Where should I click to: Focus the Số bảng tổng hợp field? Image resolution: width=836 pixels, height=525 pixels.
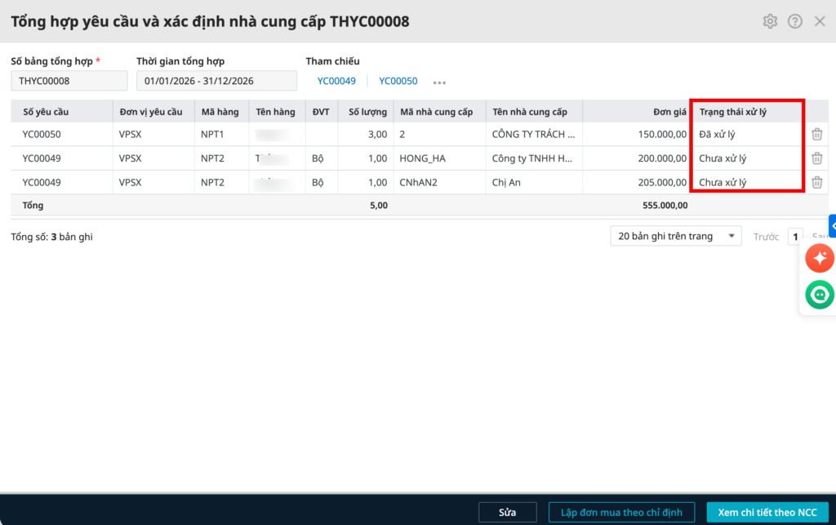coord(69,81)
